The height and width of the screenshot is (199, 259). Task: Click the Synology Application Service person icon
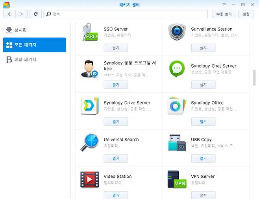click(x=90, y=69)
